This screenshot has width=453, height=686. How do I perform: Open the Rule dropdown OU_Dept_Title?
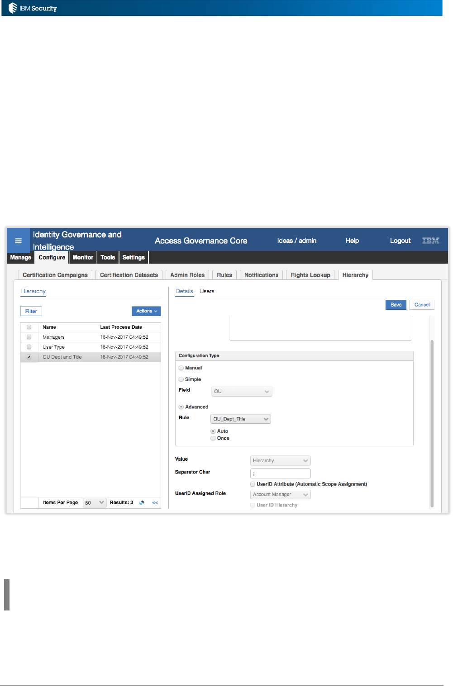[x=241, y=419]
